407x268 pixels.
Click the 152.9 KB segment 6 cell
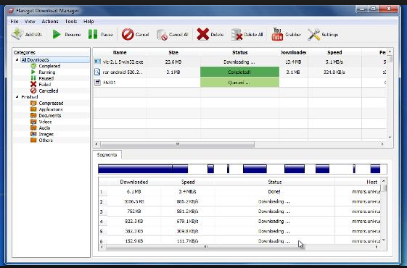[134, 241]
